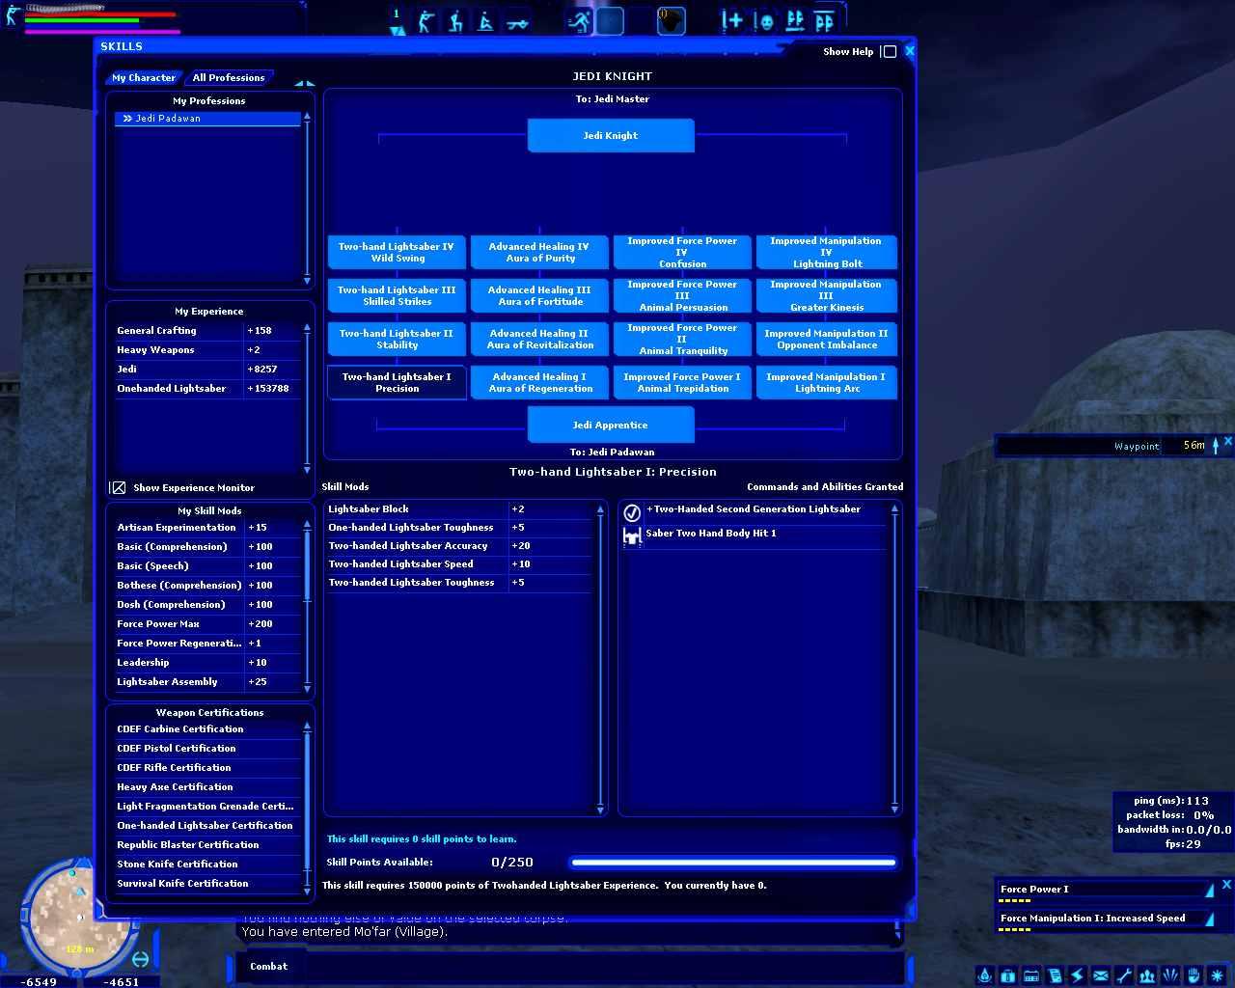The image size is (1235, 988).
Task: Select CDEF Carbine Certification entry
Action: click(207, 729)
